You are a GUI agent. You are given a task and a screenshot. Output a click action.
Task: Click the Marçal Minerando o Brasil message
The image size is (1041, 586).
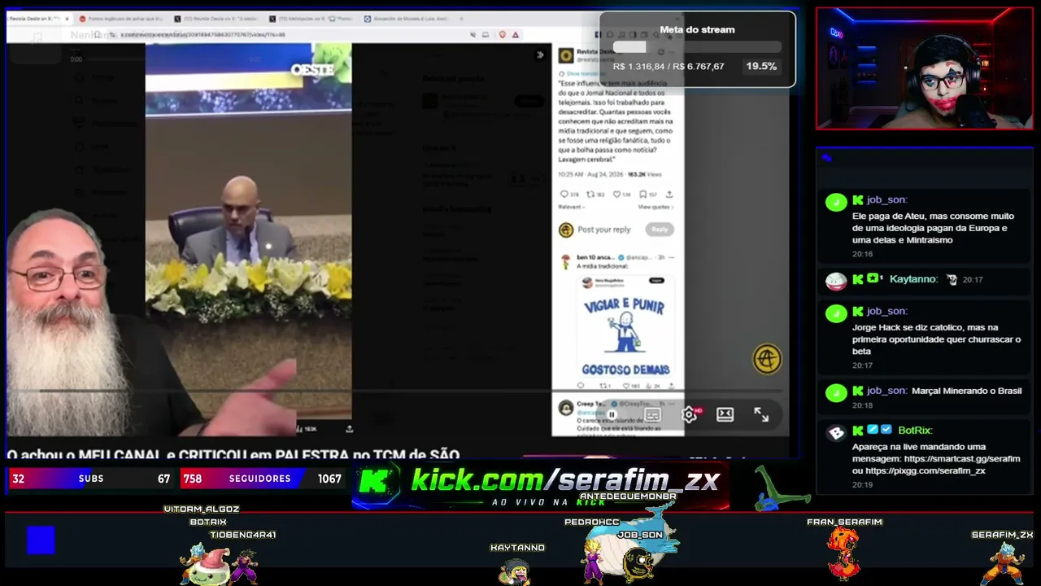pyautogui.click(x=966, y=391)
